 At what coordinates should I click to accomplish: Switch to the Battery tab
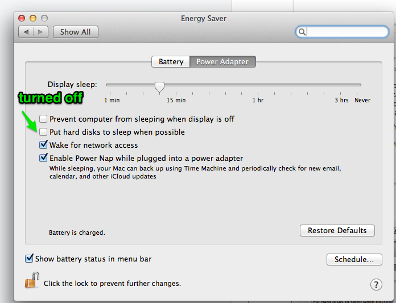[171, 62]
